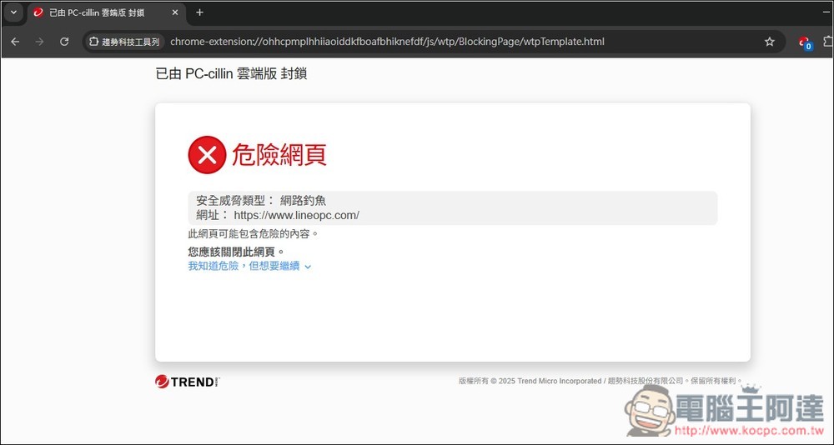Close the PC-cillin blocked page tab
Viewport: 834px width, 445px height.
(x=175, y=12)
